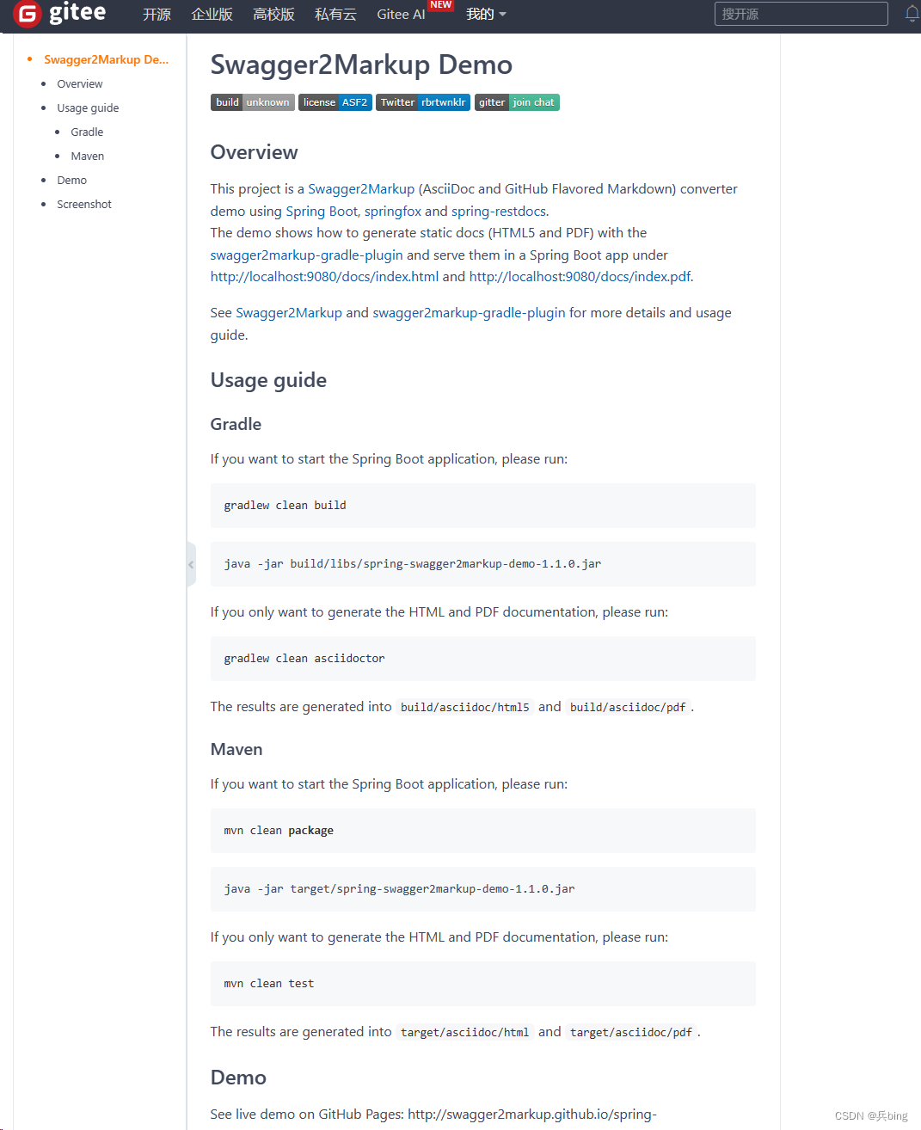Screen dimensions: 921x1130
Task: Open the Spring Boot link
Action: coord(321,211)
